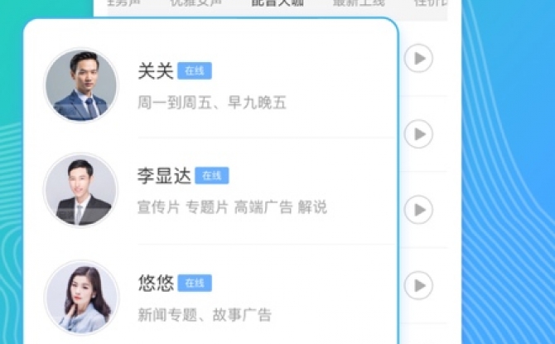This screenshot has width=555, height=344.
Task: Open 悠悠's profile photo
Action: click(x=81, y=298)
